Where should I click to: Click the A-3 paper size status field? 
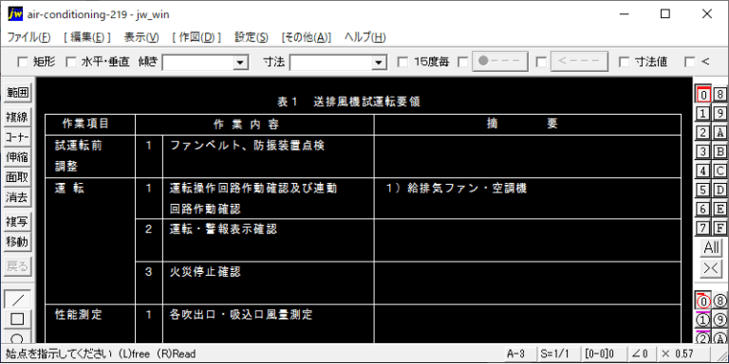click(520, 354)
